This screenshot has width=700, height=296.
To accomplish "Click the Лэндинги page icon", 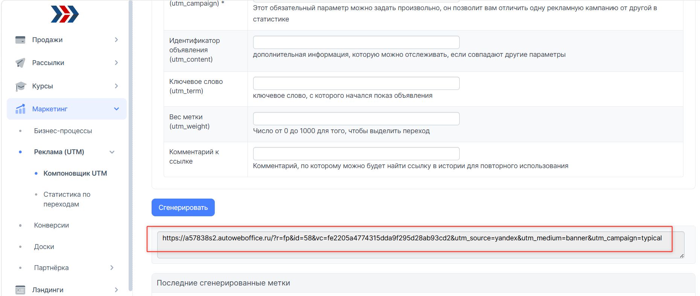I will [x=20, y=290].
